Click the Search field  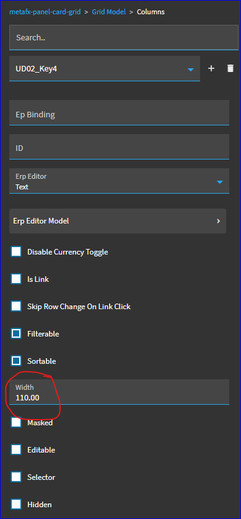pos(124,38)
